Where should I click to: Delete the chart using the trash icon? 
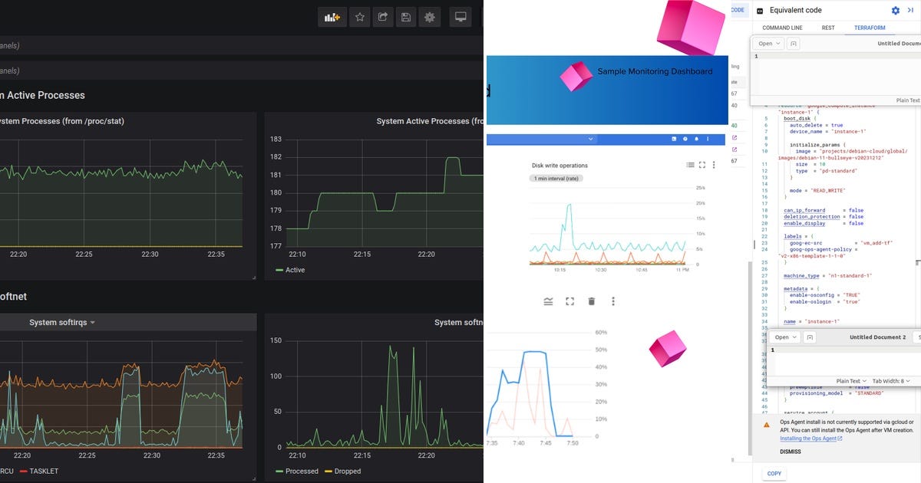point(591,301)
